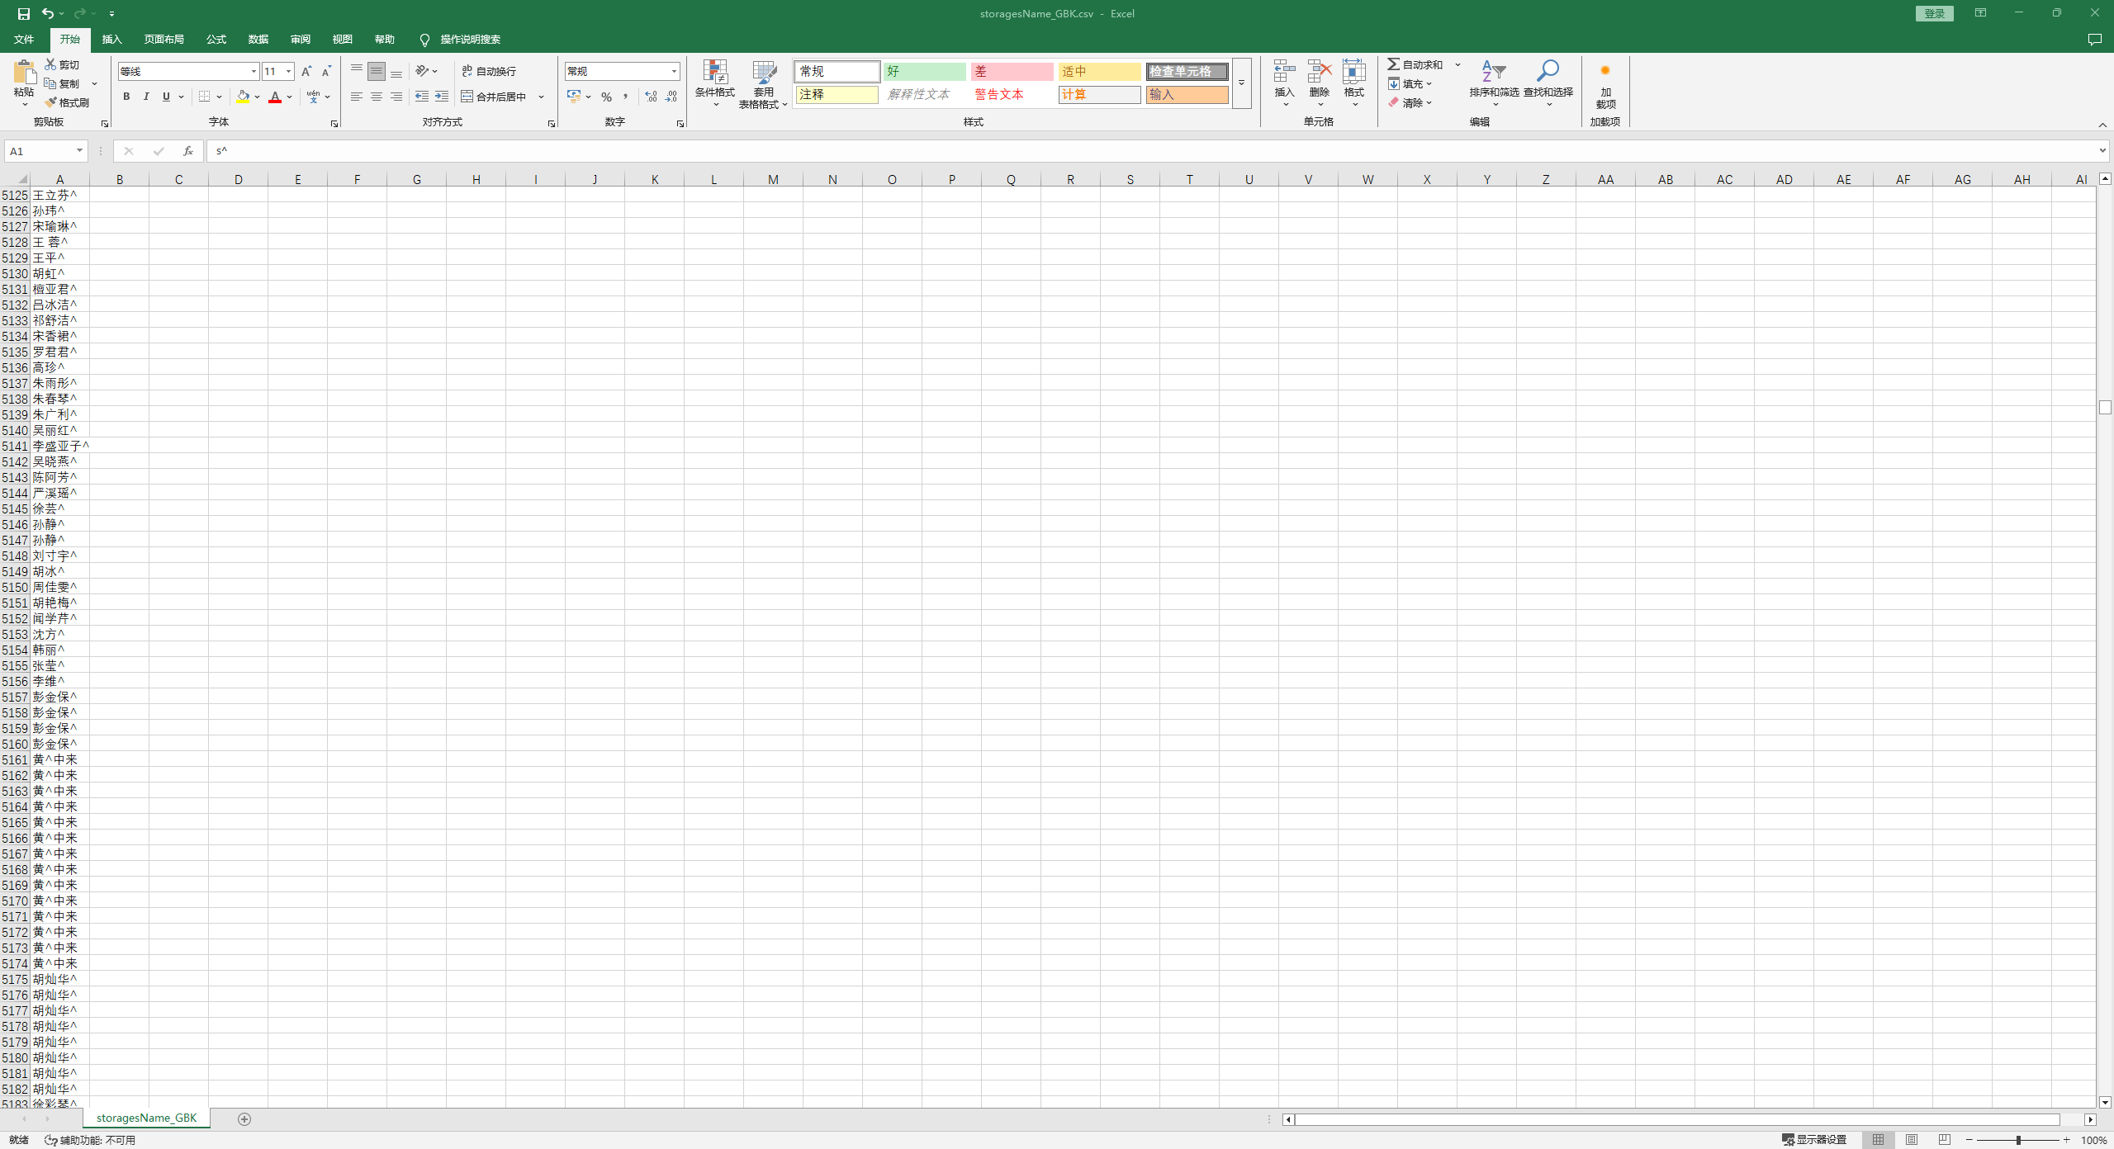The height and width of the screenshot is (1149, 2114).
Task: Open Find and Select (查找和选择)
Action: [x=1548, y=83]
